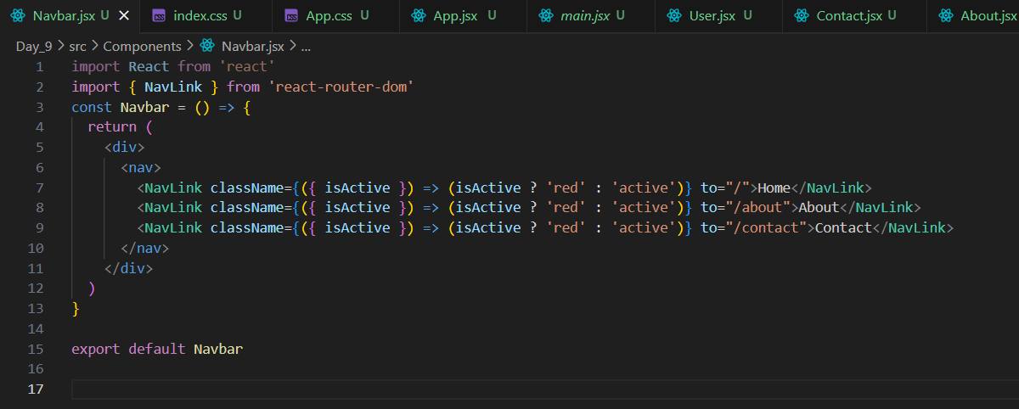Click line number 15 in gutter
Screen dimensions: 1019x409
click(x=35, y=349)
